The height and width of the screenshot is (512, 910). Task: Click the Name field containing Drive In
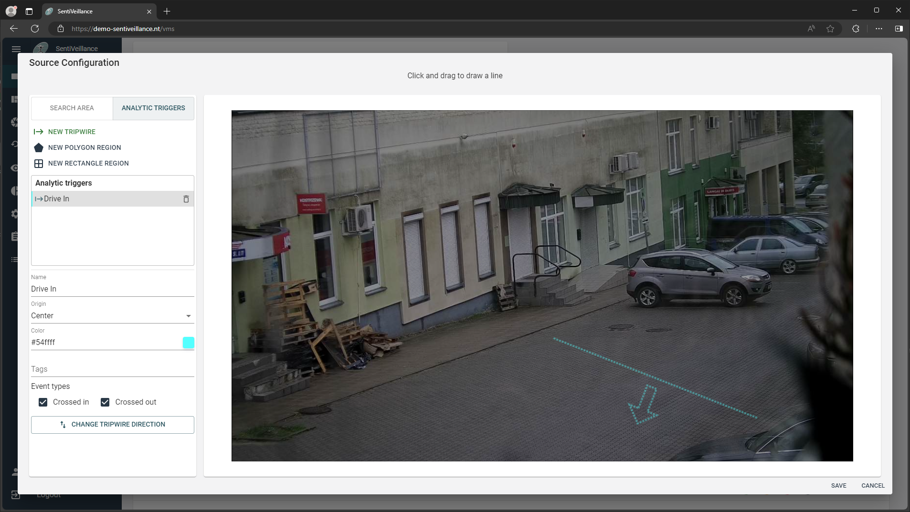(x=112, y=289)
